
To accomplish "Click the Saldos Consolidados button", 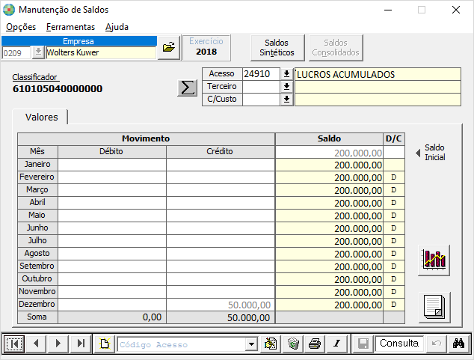I will (x=336, y=48).
